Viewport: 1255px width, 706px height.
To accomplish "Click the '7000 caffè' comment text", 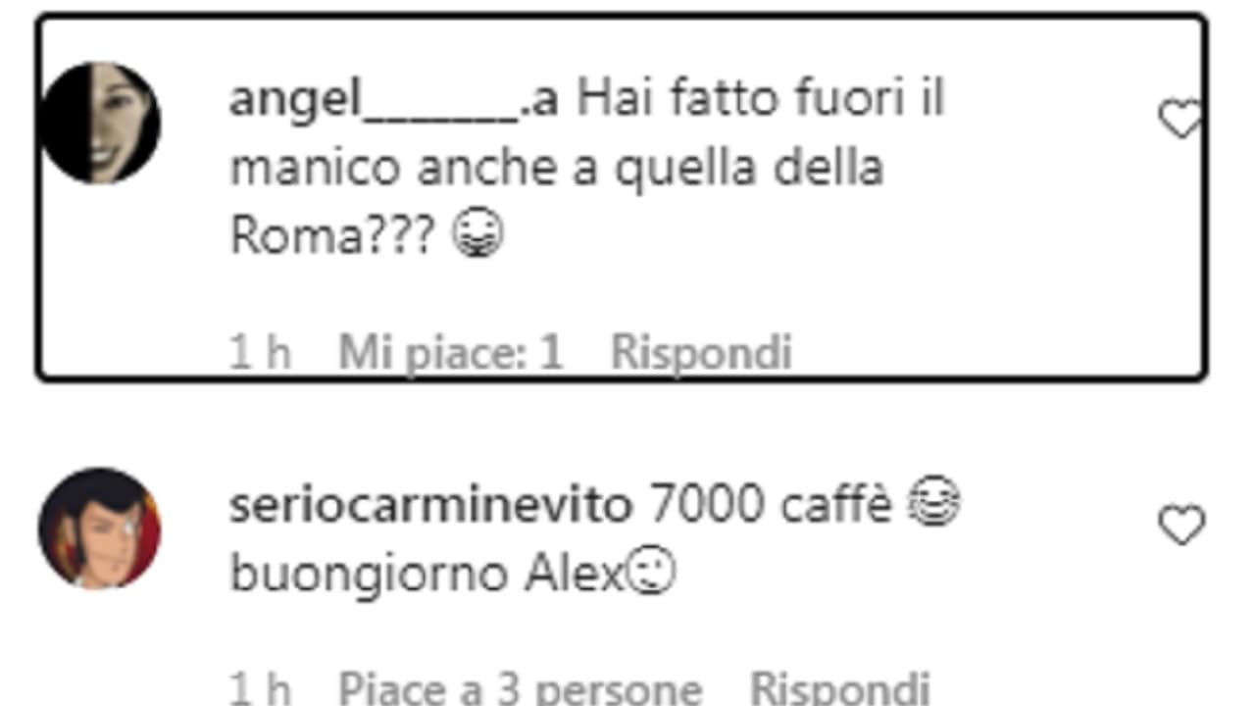I will [772, 506].
